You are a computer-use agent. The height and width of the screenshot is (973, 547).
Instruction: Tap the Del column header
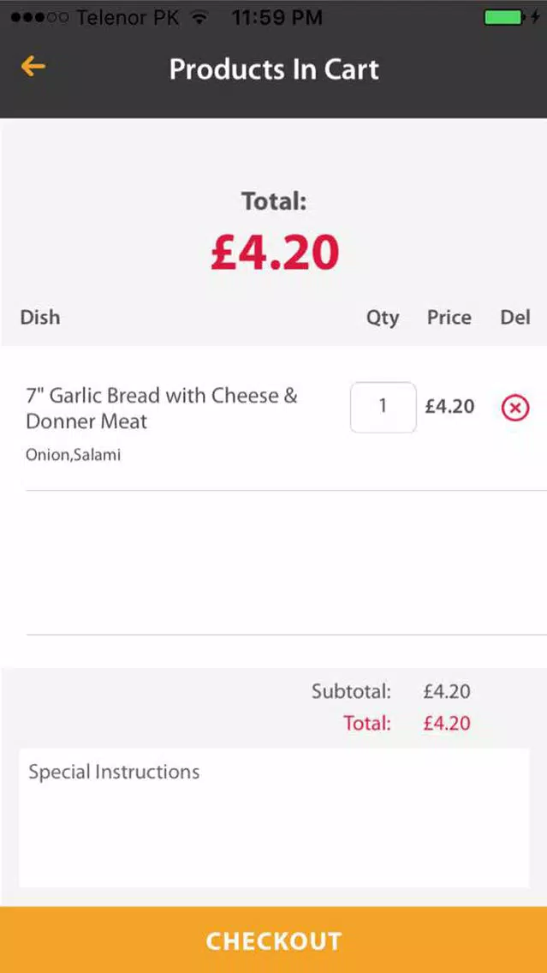515,317
